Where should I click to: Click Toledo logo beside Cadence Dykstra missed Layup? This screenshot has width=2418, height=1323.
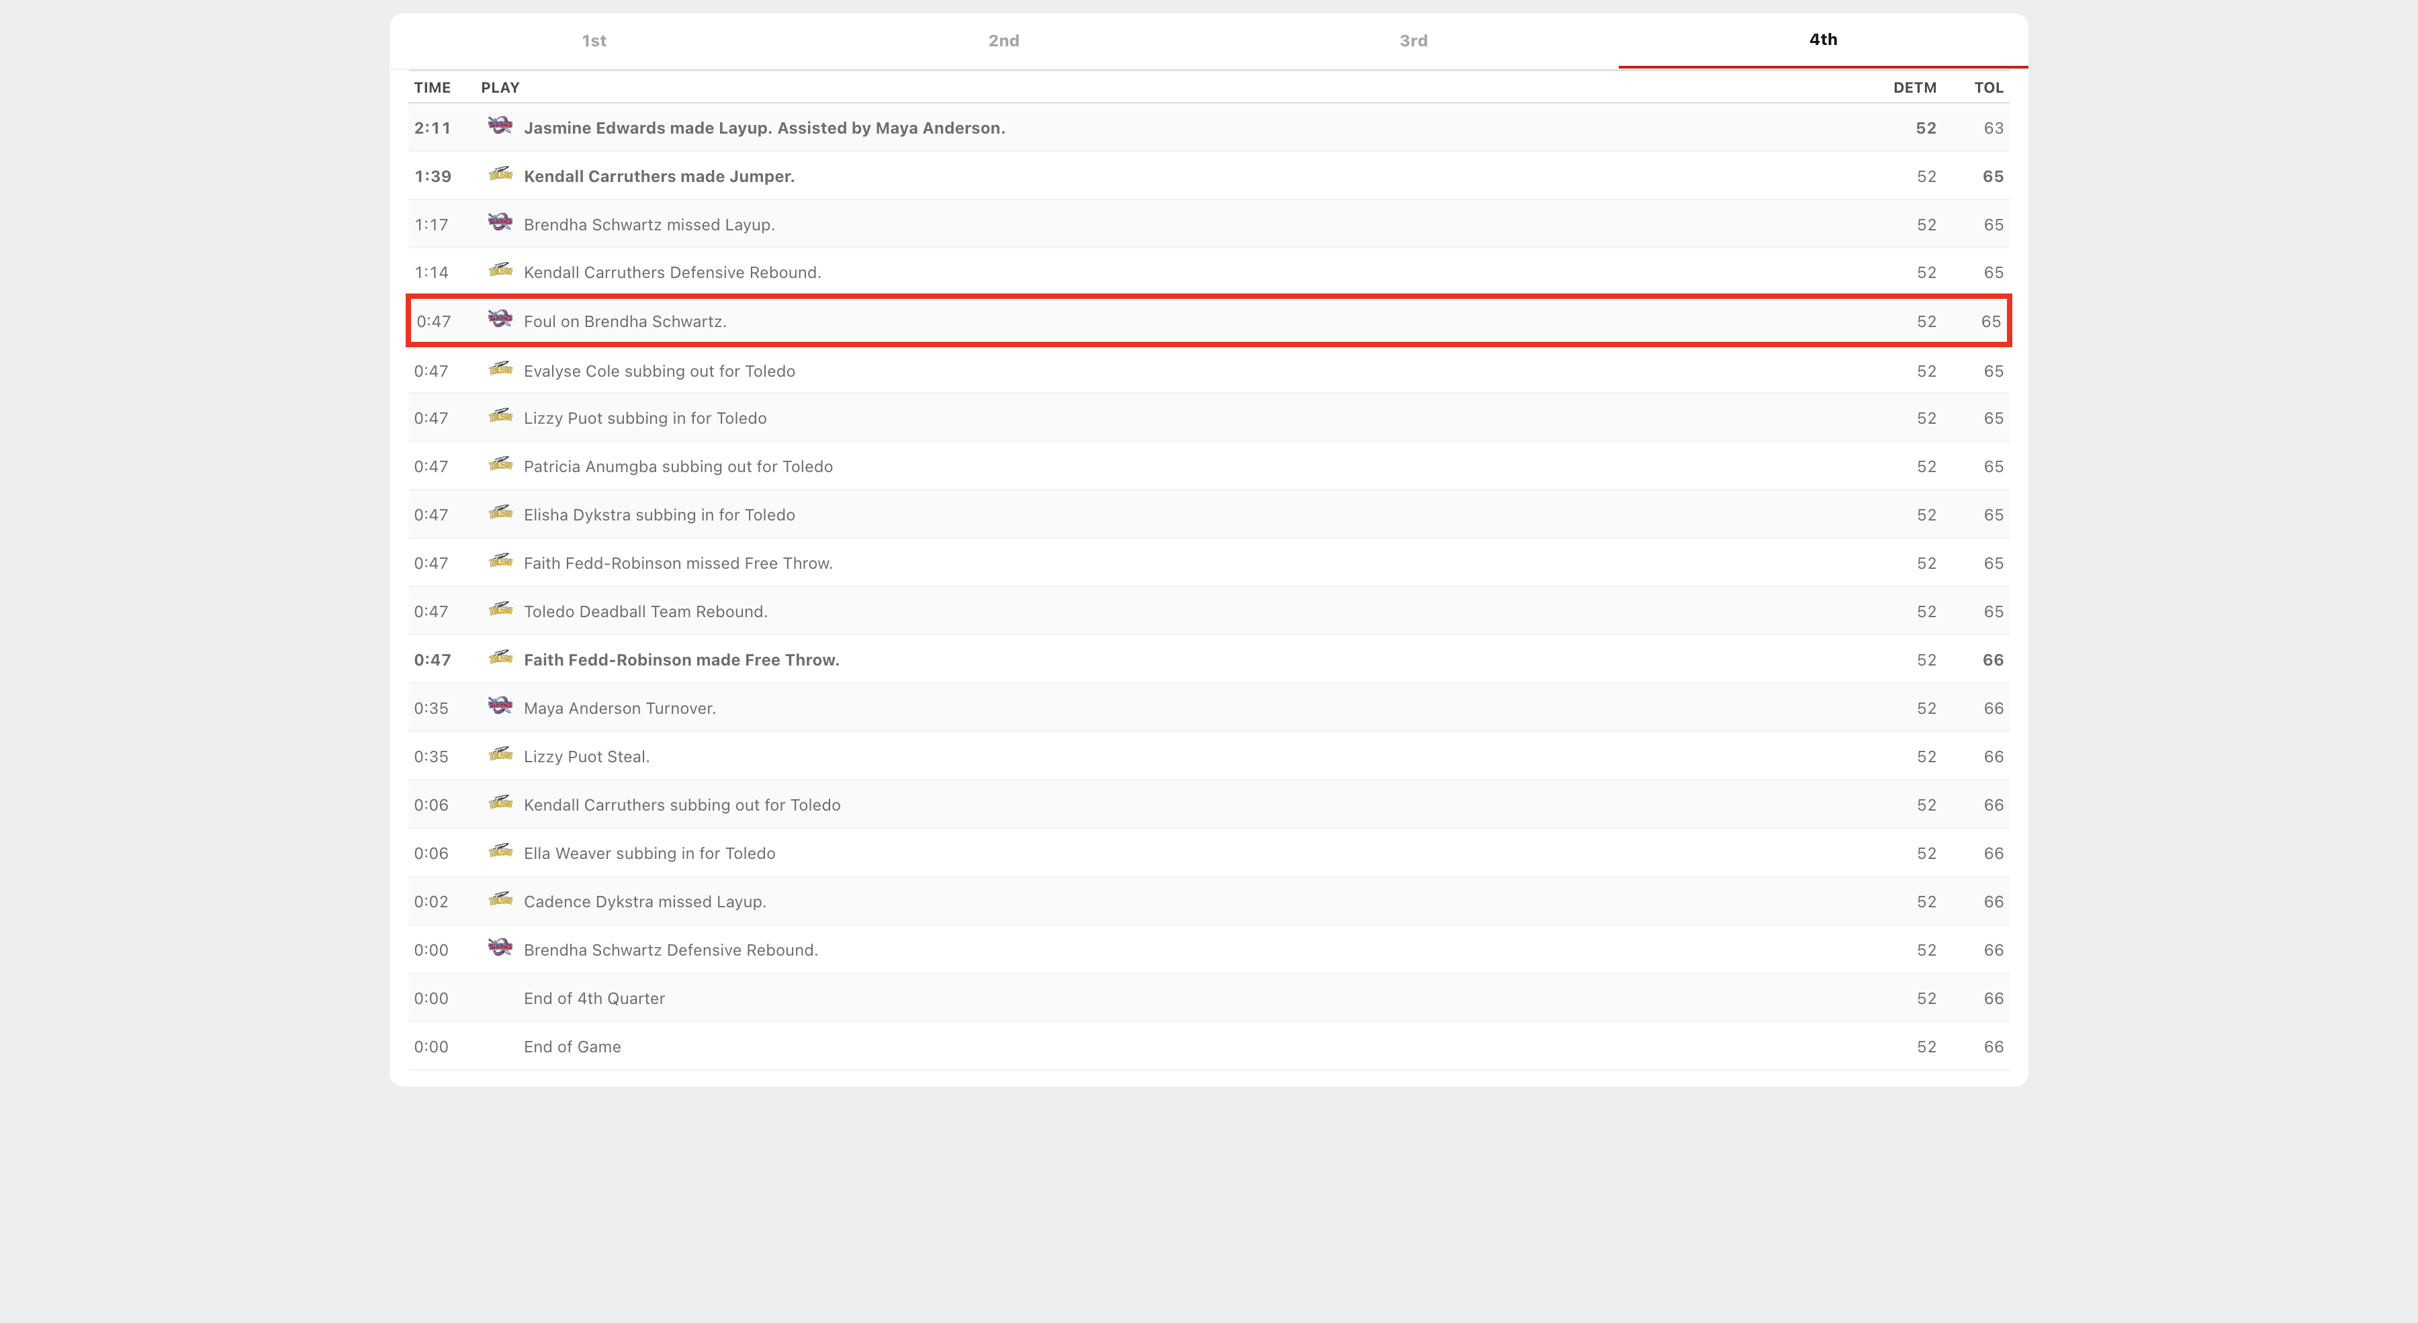(x=499, y=900)
